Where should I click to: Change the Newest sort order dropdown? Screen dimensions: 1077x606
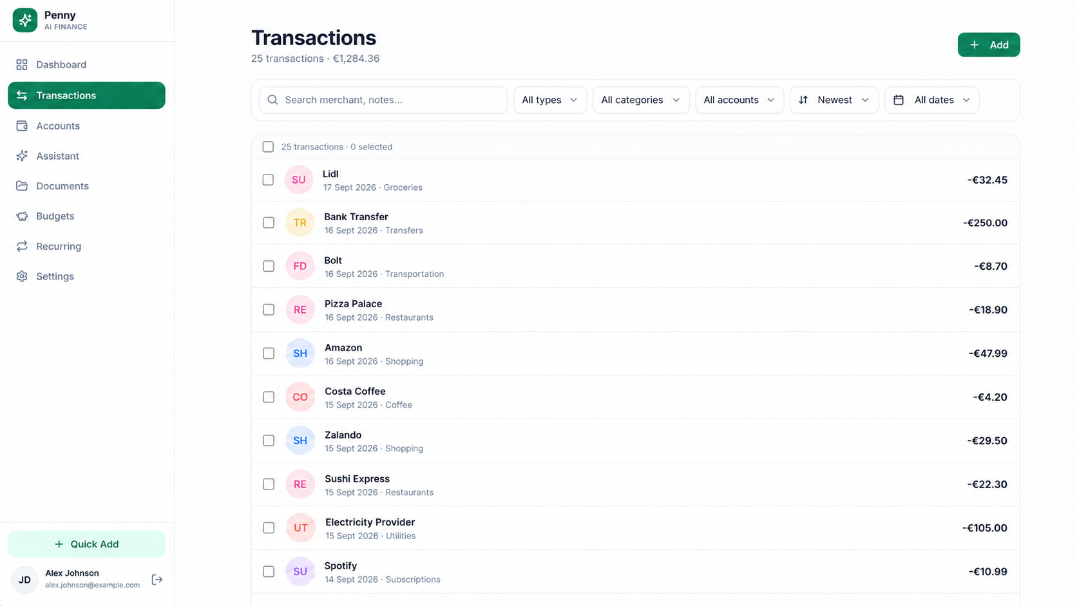click(x=834, y=100)
